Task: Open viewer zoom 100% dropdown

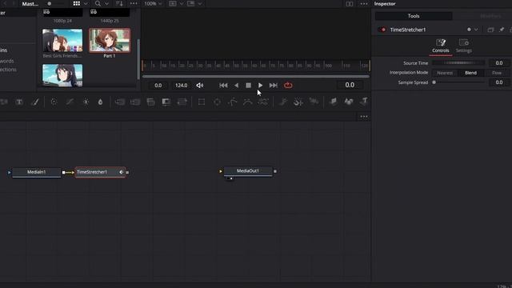Action: (153, 3)
